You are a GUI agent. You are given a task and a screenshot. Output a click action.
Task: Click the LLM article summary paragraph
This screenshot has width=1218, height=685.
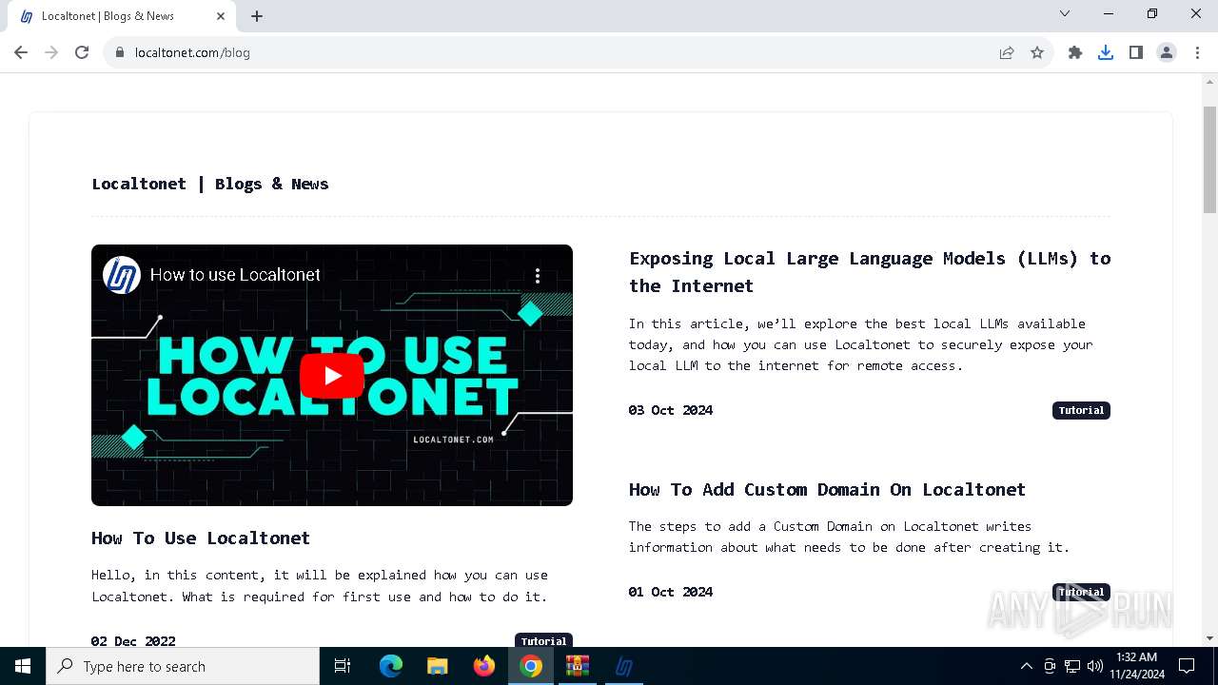point(861,344)
